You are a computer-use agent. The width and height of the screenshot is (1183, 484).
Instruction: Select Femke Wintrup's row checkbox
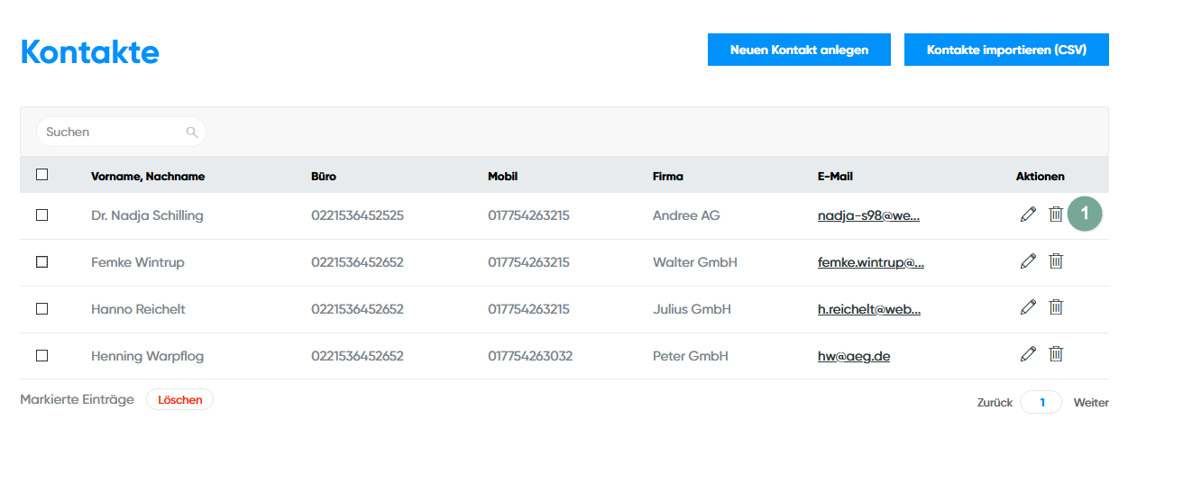coord(42,262)
